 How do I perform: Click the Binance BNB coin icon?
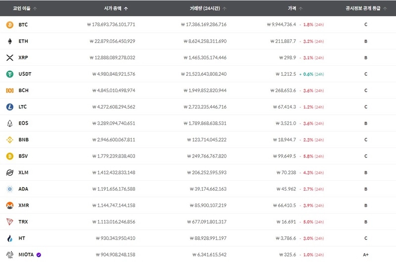point(9,140)
